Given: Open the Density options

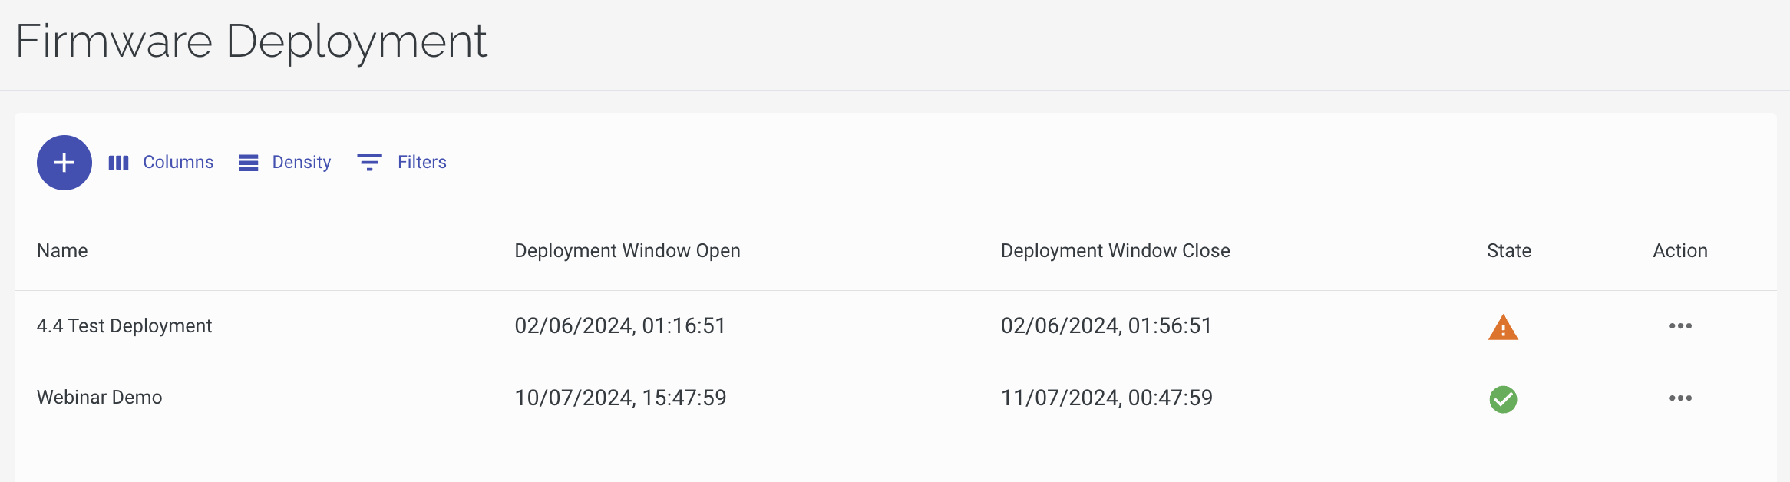Looking at the screenshot, I should pyautogui.click(x=285, y=163).
